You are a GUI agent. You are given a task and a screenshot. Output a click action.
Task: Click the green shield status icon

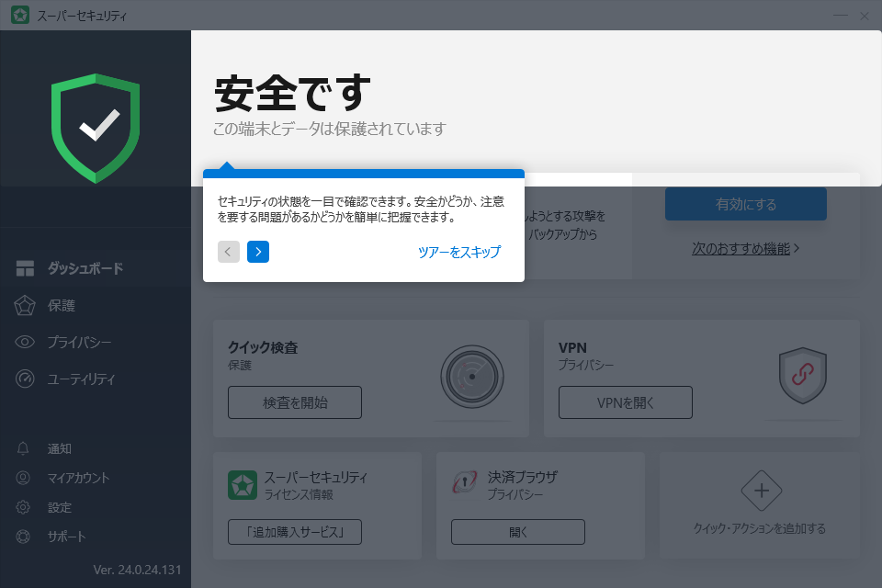96,128
